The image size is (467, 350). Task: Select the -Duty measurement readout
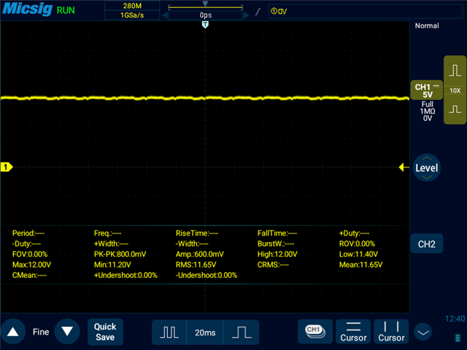(26, 244)
